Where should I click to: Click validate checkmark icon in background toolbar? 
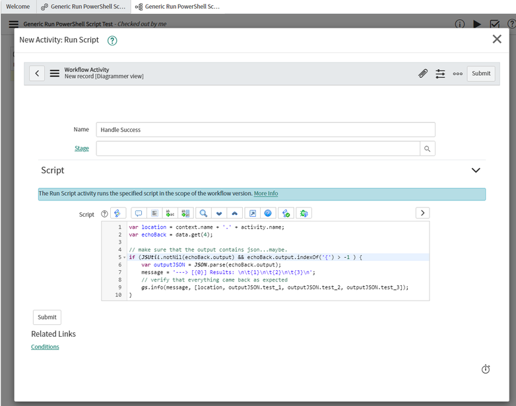coord(495,24)
